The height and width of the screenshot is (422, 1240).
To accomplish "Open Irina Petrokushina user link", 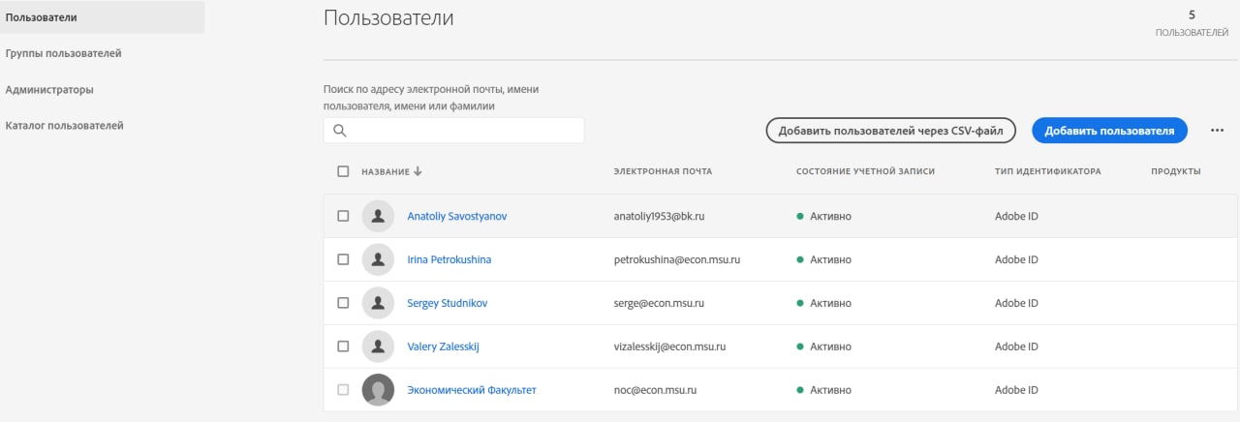I will point(449,259).
